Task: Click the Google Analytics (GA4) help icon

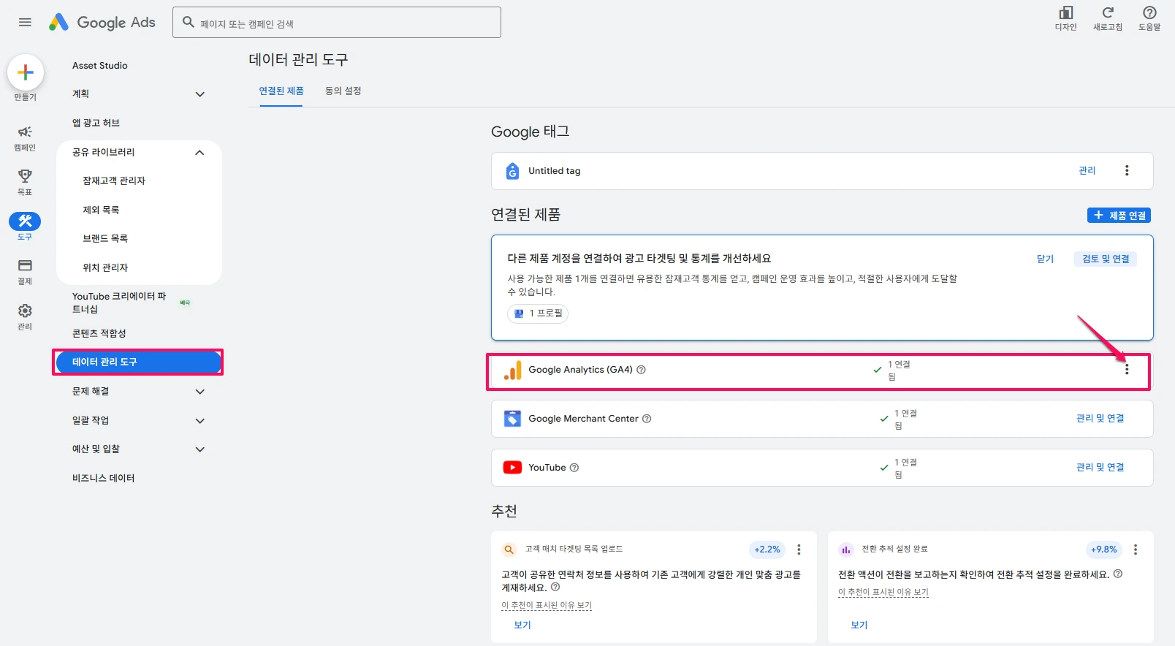Action: tap(641, 370)
